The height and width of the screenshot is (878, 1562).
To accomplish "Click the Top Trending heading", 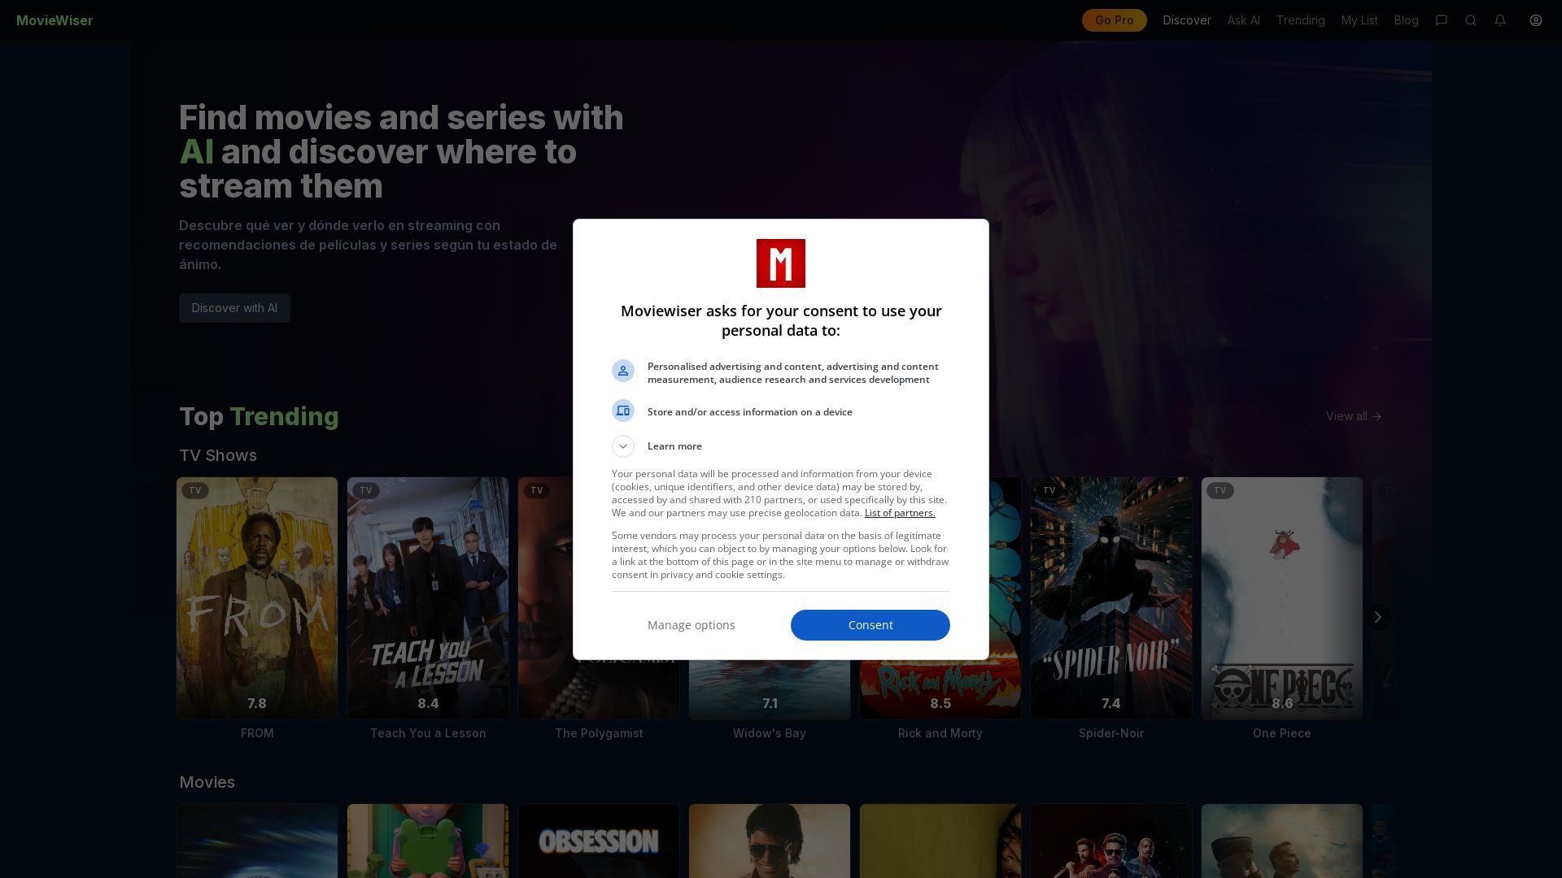I will (x=259, y=416).
